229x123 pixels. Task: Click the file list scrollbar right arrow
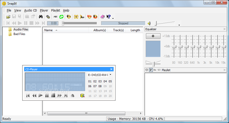141,113
